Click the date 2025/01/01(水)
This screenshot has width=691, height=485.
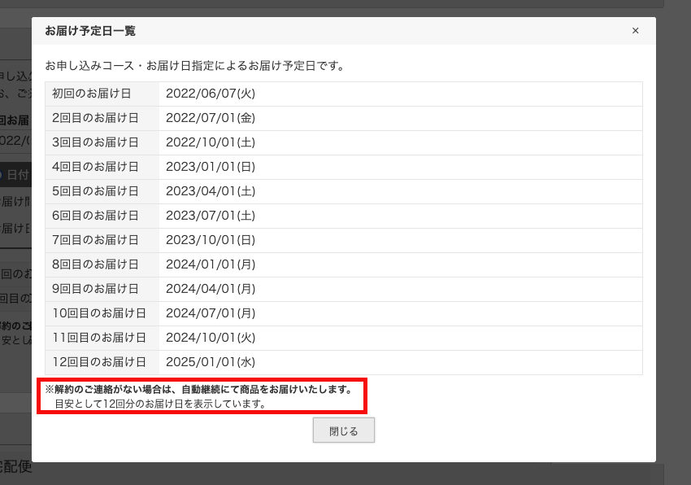pos(211,362)
